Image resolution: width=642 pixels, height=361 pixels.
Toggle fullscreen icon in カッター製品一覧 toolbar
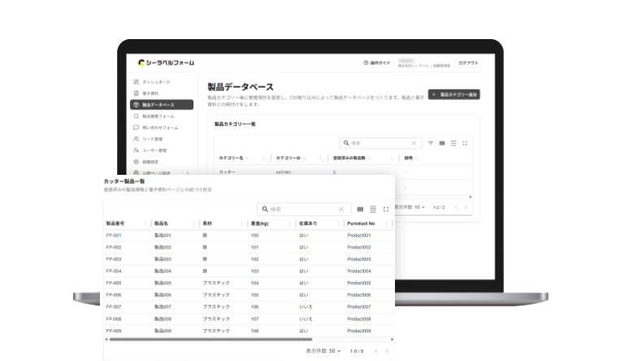(386, 210)
